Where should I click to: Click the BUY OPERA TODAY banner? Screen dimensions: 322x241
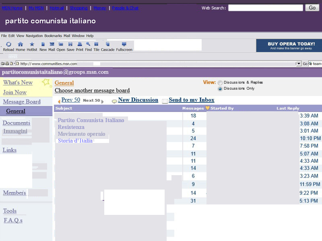click(289, 45)
